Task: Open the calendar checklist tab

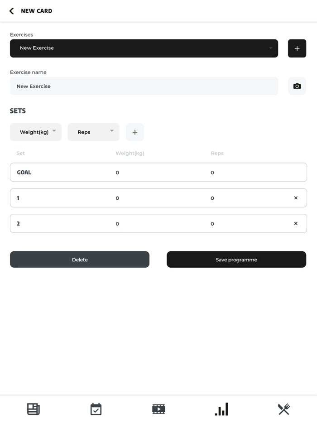Action: click(96, 409)
